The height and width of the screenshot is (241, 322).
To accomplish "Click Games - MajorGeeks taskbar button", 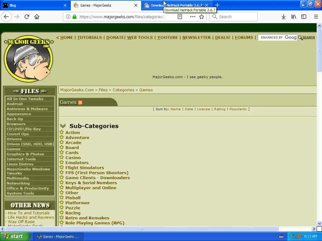I will (x=58, y=237).
